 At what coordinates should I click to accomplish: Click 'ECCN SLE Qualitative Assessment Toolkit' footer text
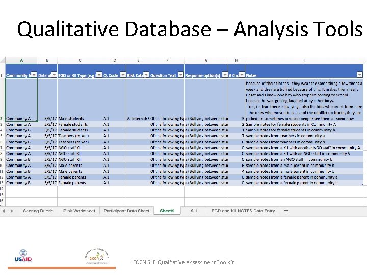183,262
